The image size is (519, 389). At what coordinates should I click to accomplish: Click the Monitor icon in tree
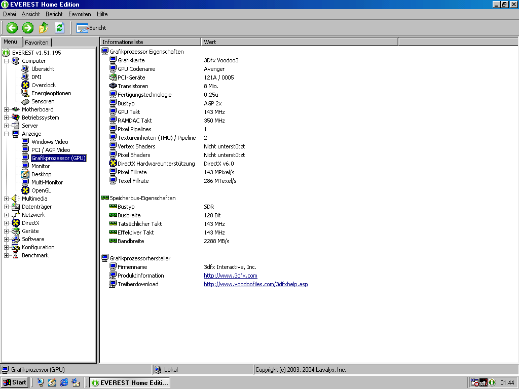[25, 166]
